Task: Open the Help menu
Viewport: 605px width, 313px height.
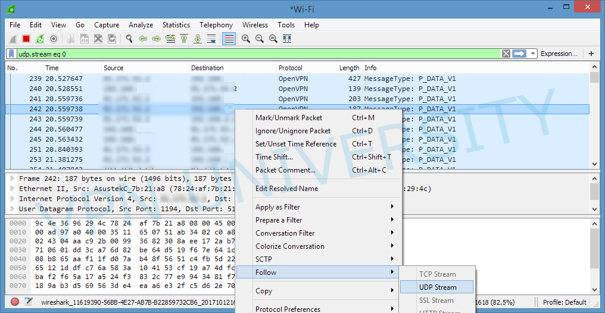Action: tap(311, 25)
